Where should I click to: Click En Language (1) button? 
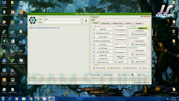coord(121,30)
